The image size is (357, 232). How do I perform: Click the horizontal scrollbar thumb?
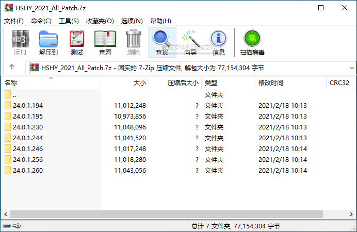click(167, 214)
